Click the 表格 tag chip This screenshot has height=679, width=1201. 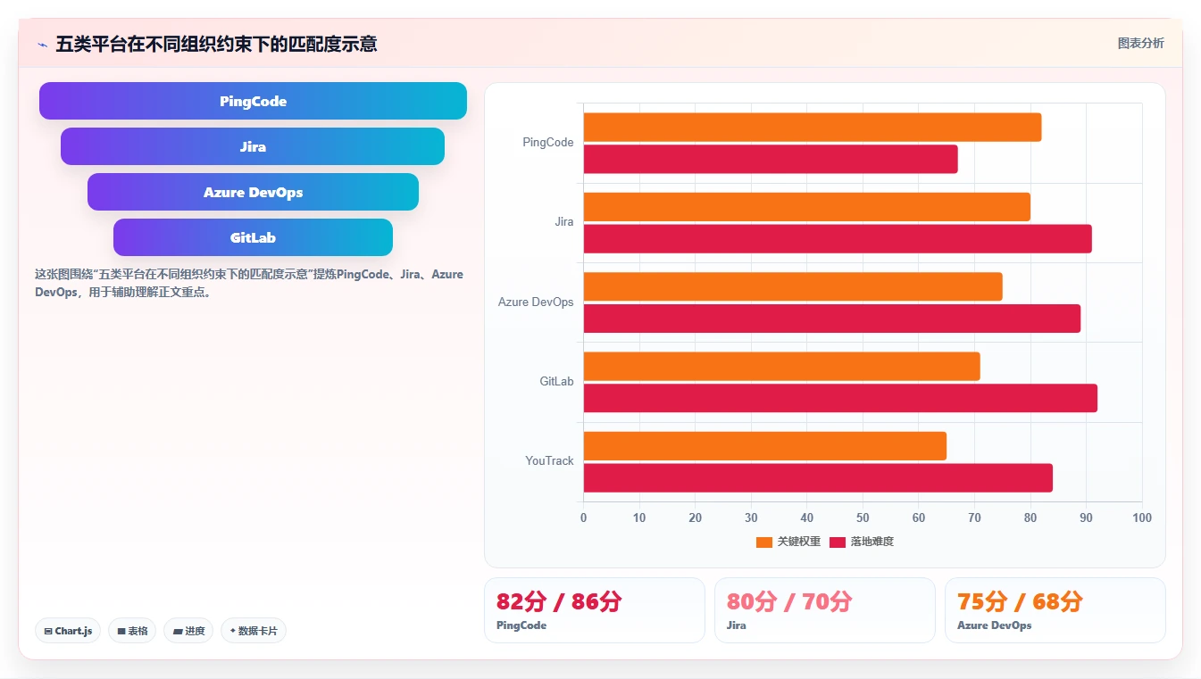tap(132, 631)
